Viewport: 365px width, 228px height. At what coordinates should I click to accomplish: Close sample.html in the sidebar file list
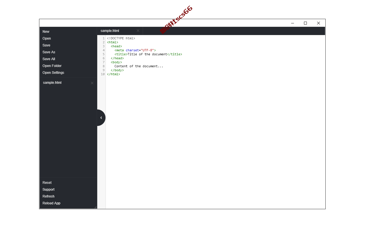(92, 83)
